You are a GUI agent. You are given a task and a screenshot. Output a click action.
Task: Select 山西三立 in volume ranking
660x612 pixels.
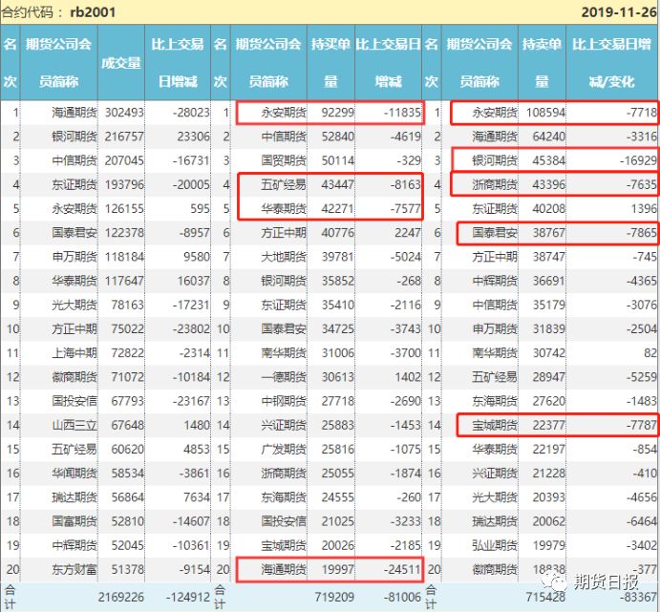coord(75,425)
